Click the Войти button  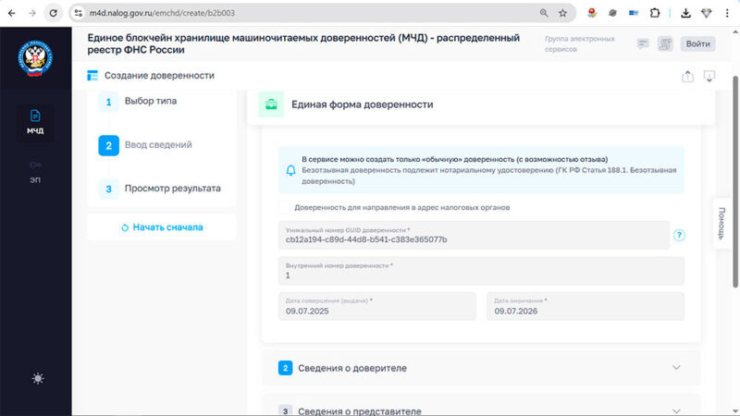pos(697,43)
